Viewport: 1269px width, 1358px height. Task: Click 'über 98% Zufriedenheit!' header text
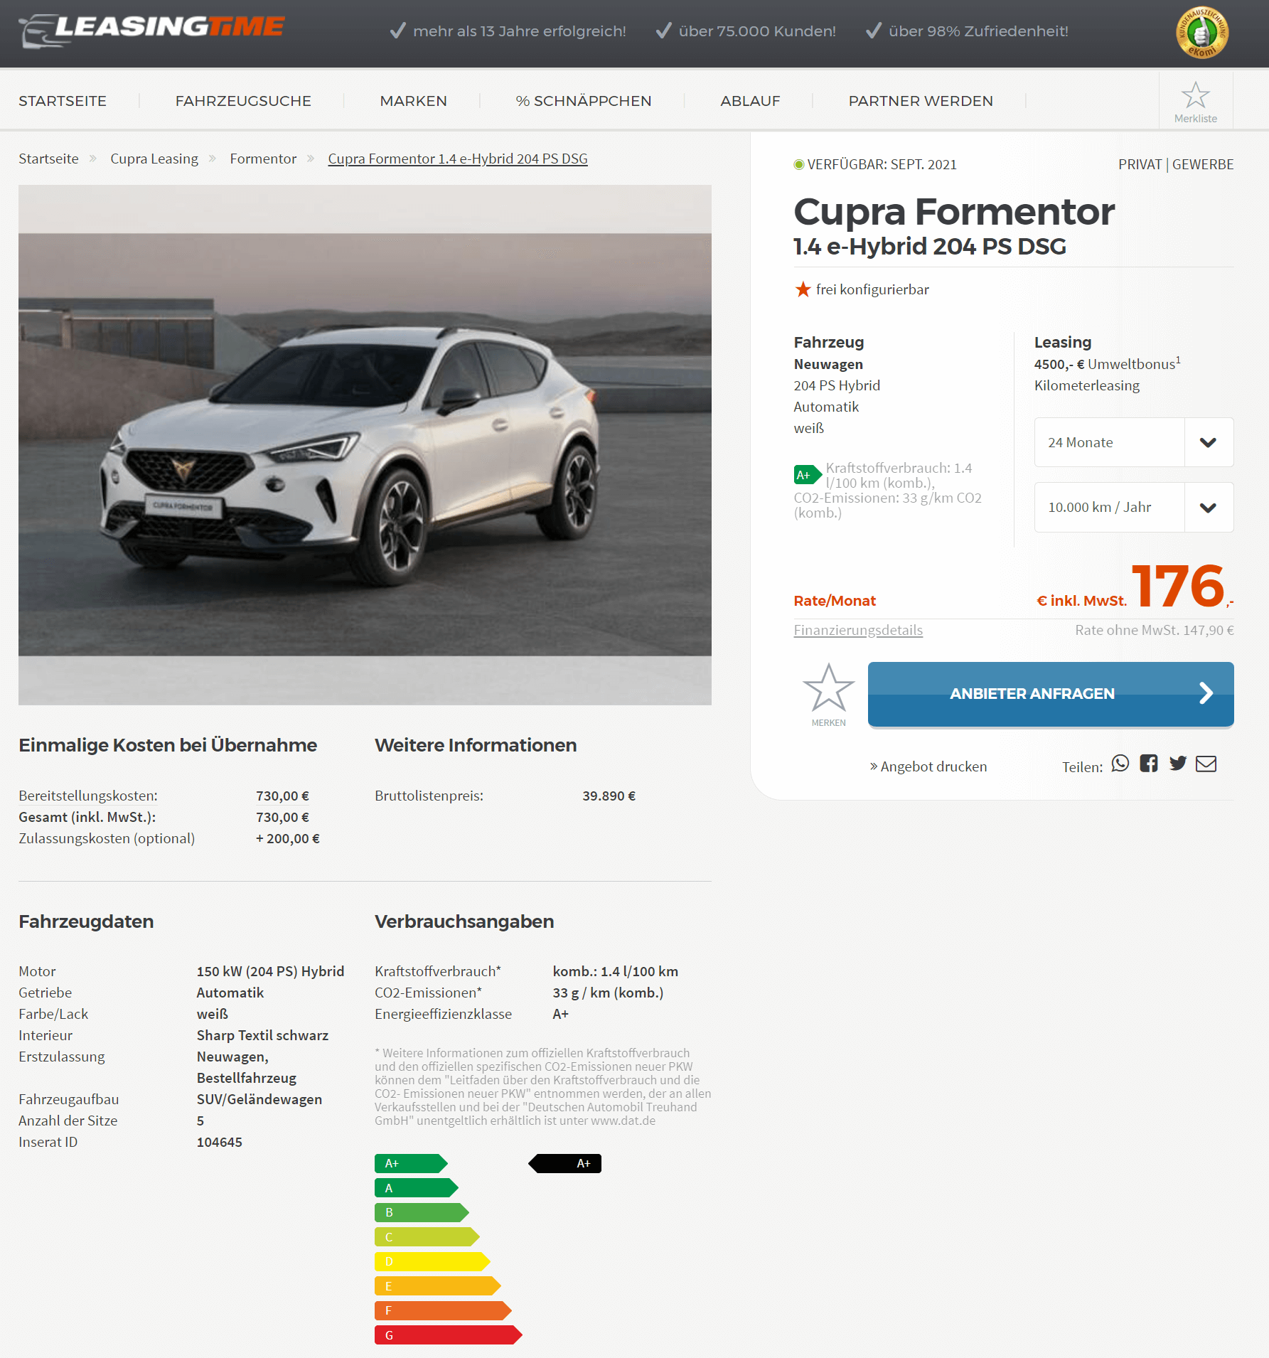click(x=978, y=31)
